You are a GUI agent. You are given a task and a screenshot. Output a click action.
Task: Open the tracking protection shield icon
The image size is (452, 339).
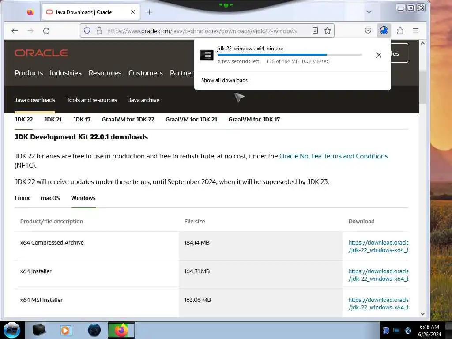pyautogui.click(x=87, y=30)
